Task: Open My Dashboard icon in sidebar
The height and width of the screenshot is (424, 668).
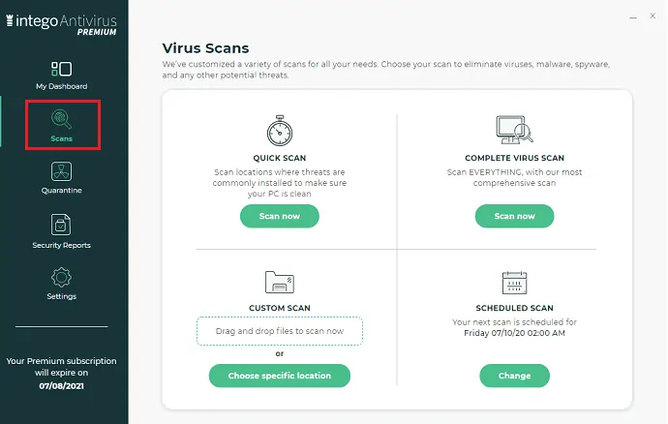Action: [x=61, y=69]
